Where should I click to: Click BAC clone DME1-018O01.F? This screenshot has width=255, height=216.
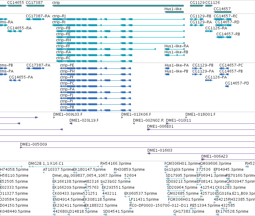(x=200, y=114)
